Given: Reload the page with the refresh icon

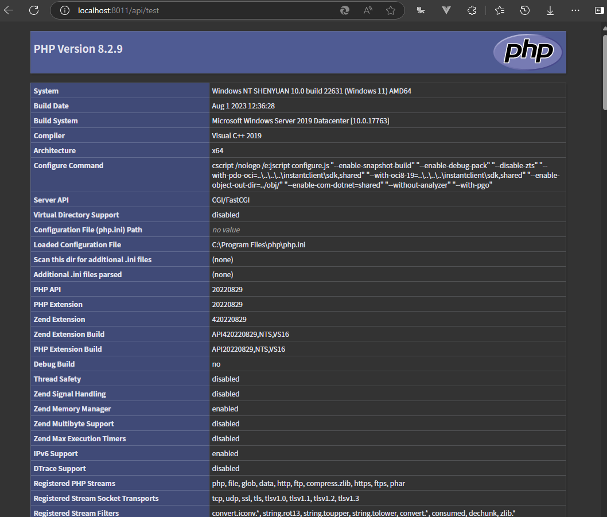Looking at the screenshot, I should 34,10.
